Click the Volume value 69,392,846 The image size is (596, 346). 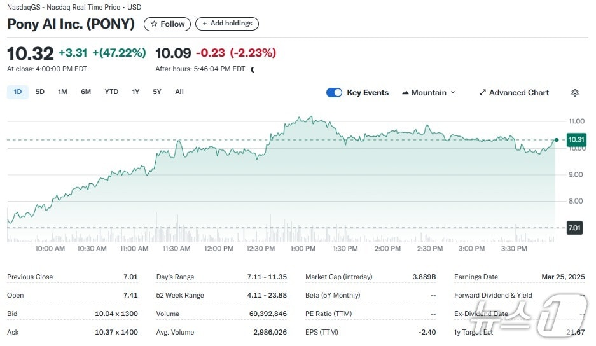(x=268, y=314)
